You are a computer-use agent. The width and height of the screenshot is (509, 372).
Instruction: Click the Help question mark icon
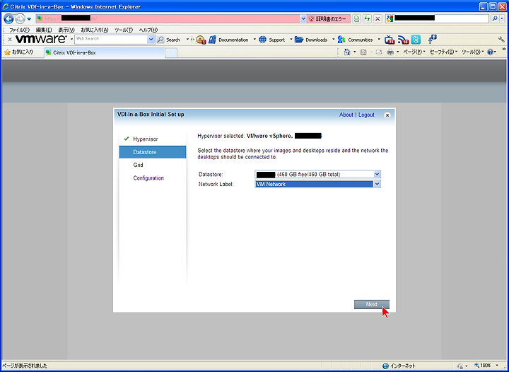click(490, 52)
